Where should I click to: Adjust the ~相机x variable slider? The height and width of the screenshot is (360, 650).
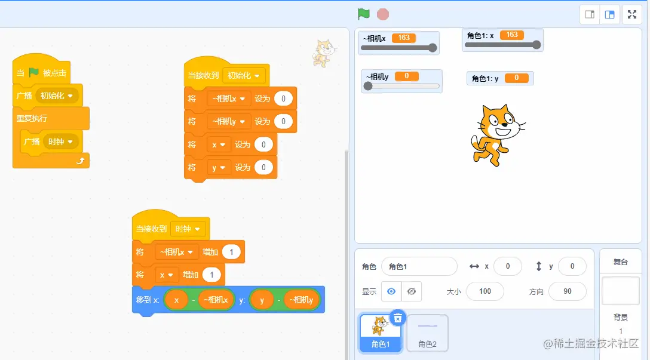(x=398, y=48)
